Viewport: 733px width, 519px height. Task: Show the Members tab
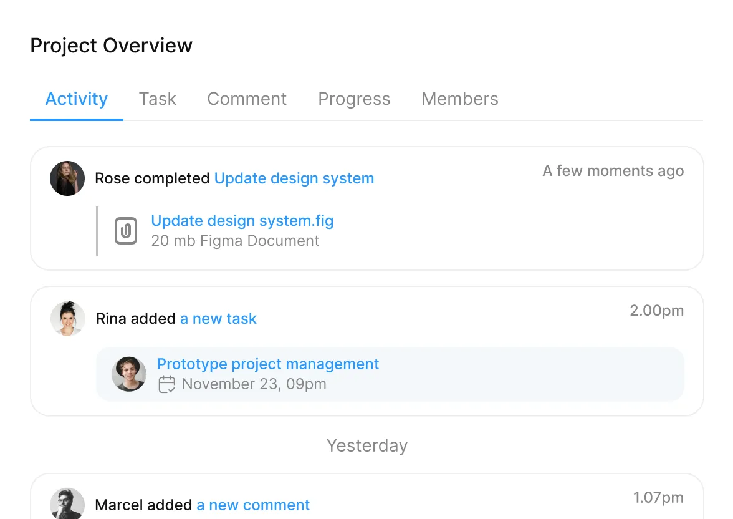tap(460, 99)
